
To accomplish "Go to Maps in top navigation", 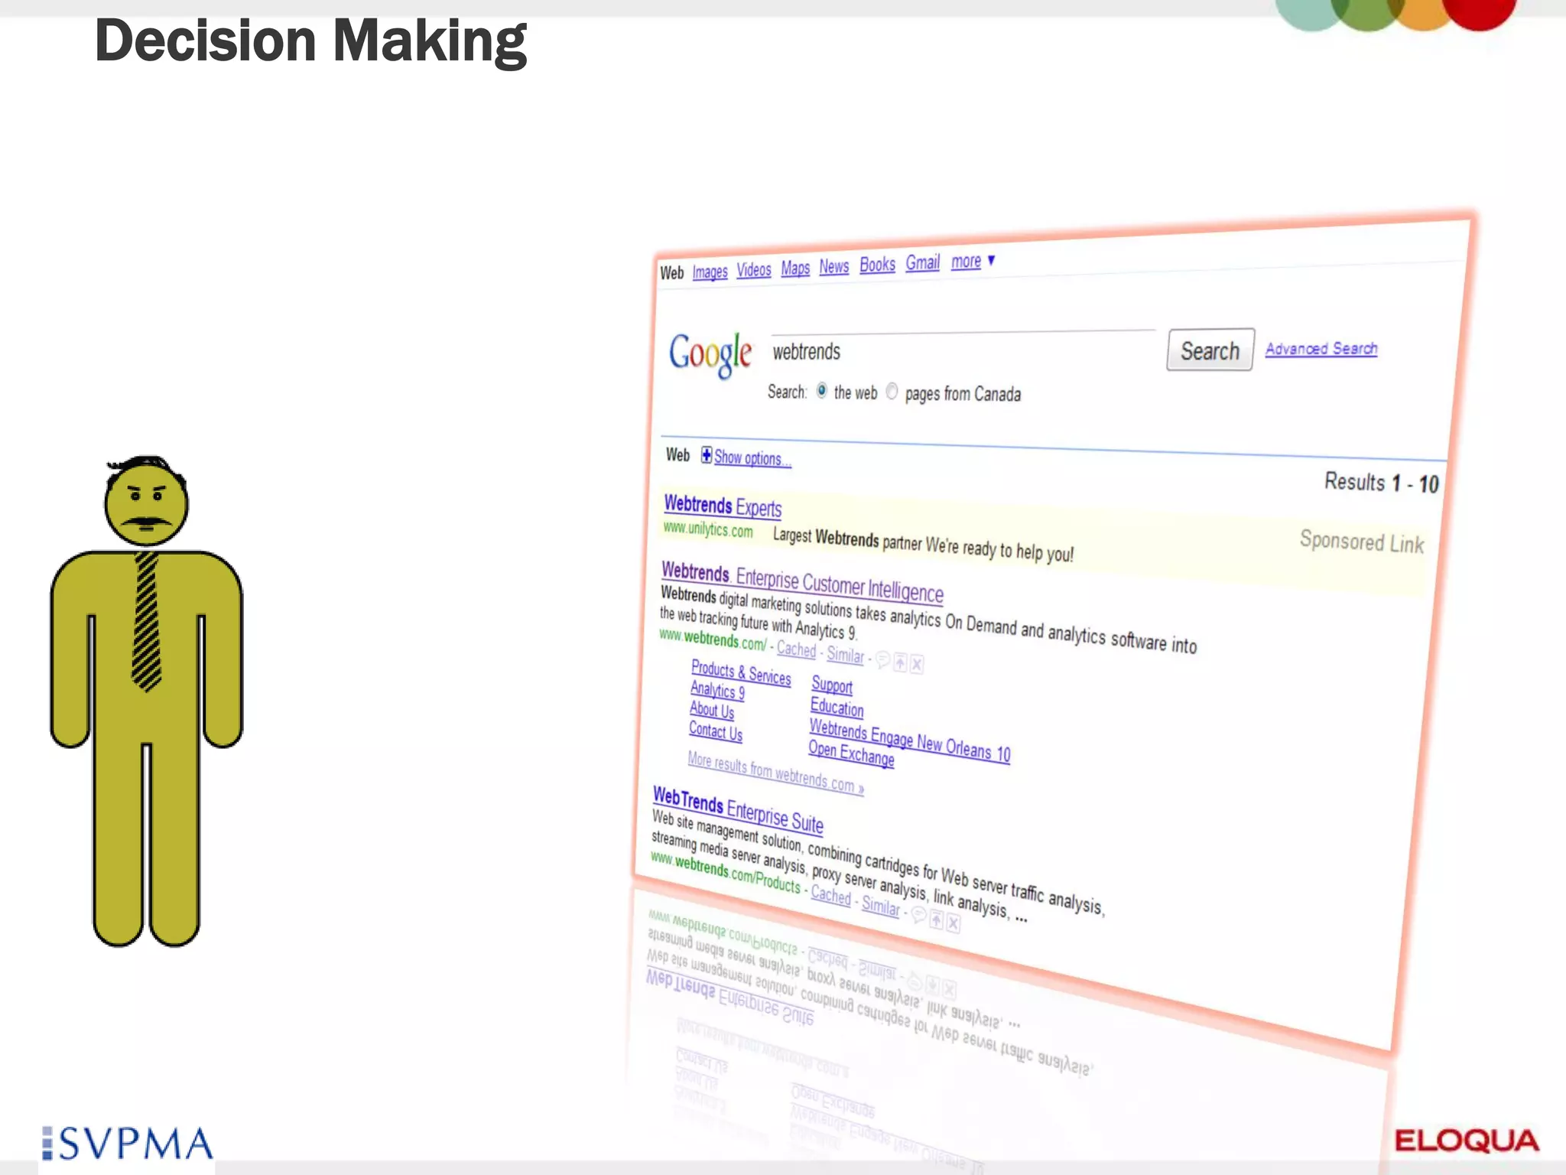I will (795, 268).
